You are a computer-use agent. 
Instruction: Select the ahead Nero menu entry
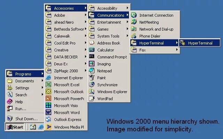click(x=66, y=22)
